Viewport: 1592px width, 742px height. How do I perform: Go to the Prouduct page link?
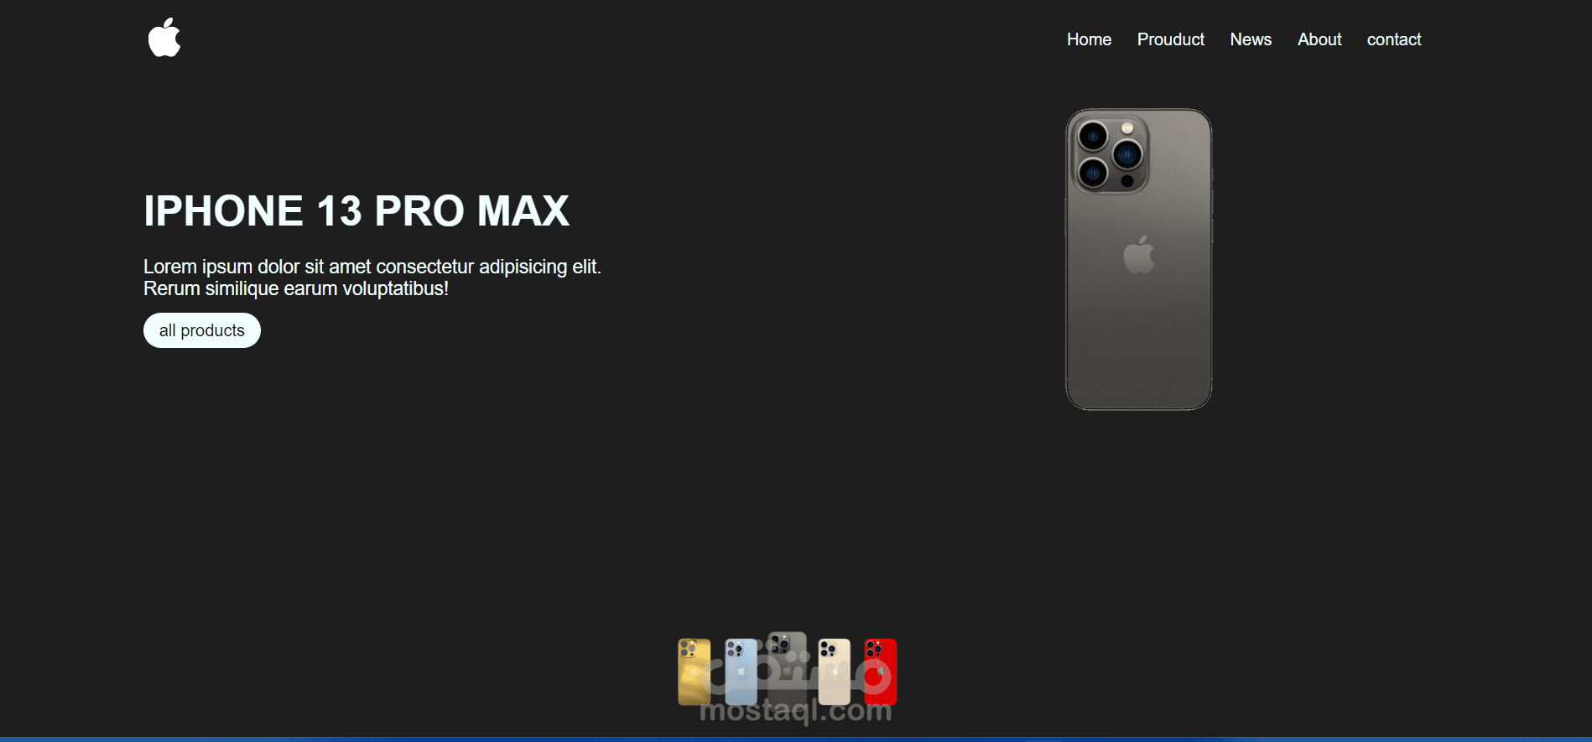pyautogui.click(x=1170, y=39)
